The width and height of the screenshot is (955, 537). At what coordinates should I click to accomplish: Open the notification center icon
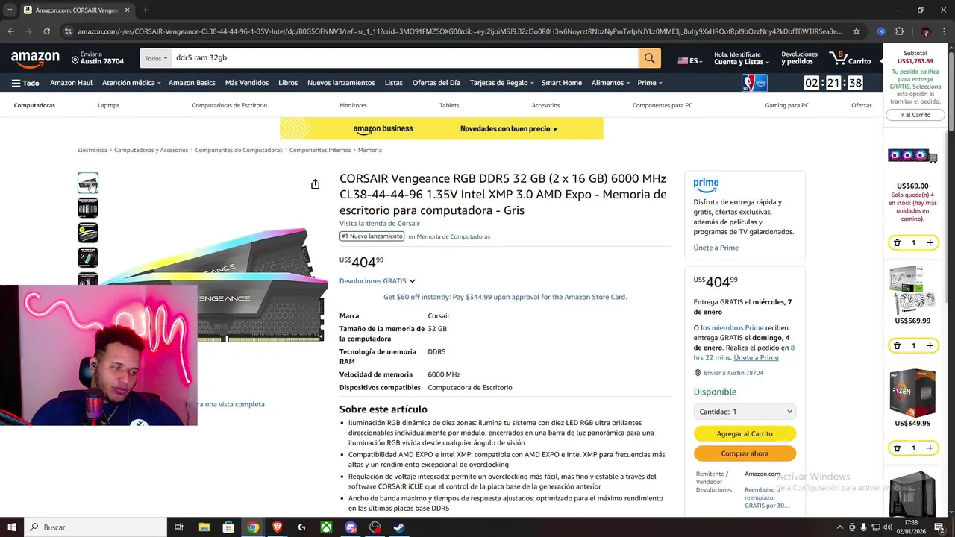coord(939,527)
